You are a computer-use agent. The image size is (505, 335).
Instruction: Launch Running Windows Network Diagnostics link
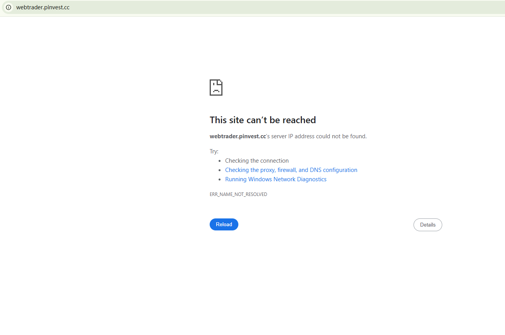pyautogui.click(x=276, y=179)
